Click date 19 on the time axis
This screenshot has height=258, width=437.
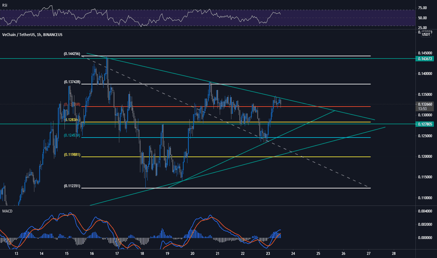click(x=167, y=253)
